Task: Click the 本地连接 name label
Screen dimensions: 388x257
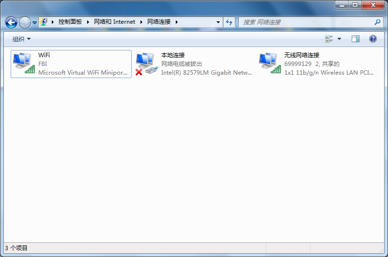Action: pyautogui.click(x=173, y=55)
